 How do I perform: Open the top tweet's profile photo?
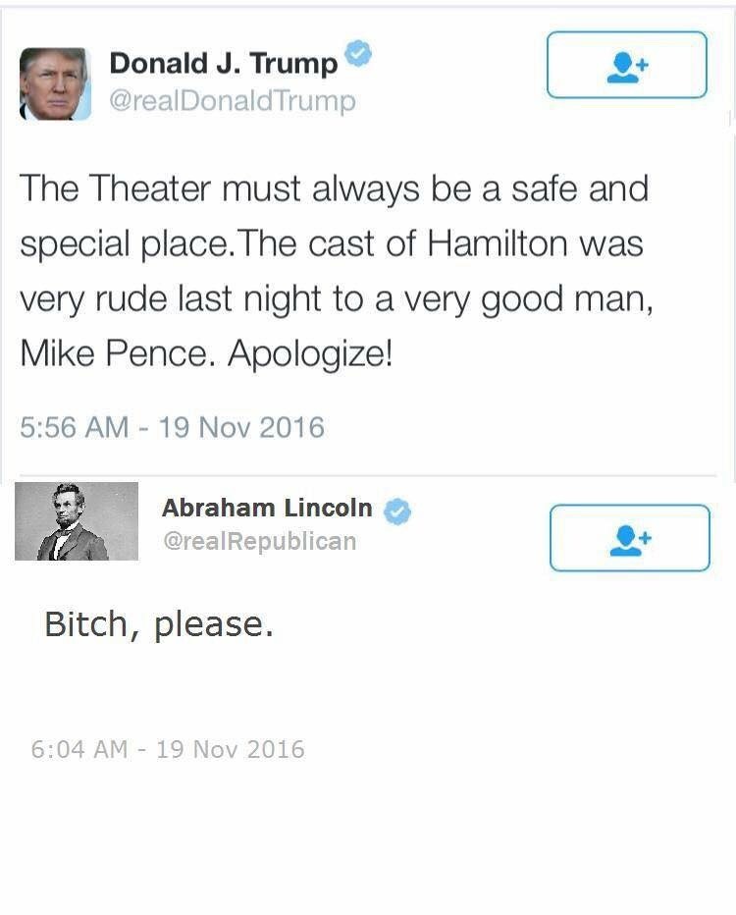(x=56, y=83)
